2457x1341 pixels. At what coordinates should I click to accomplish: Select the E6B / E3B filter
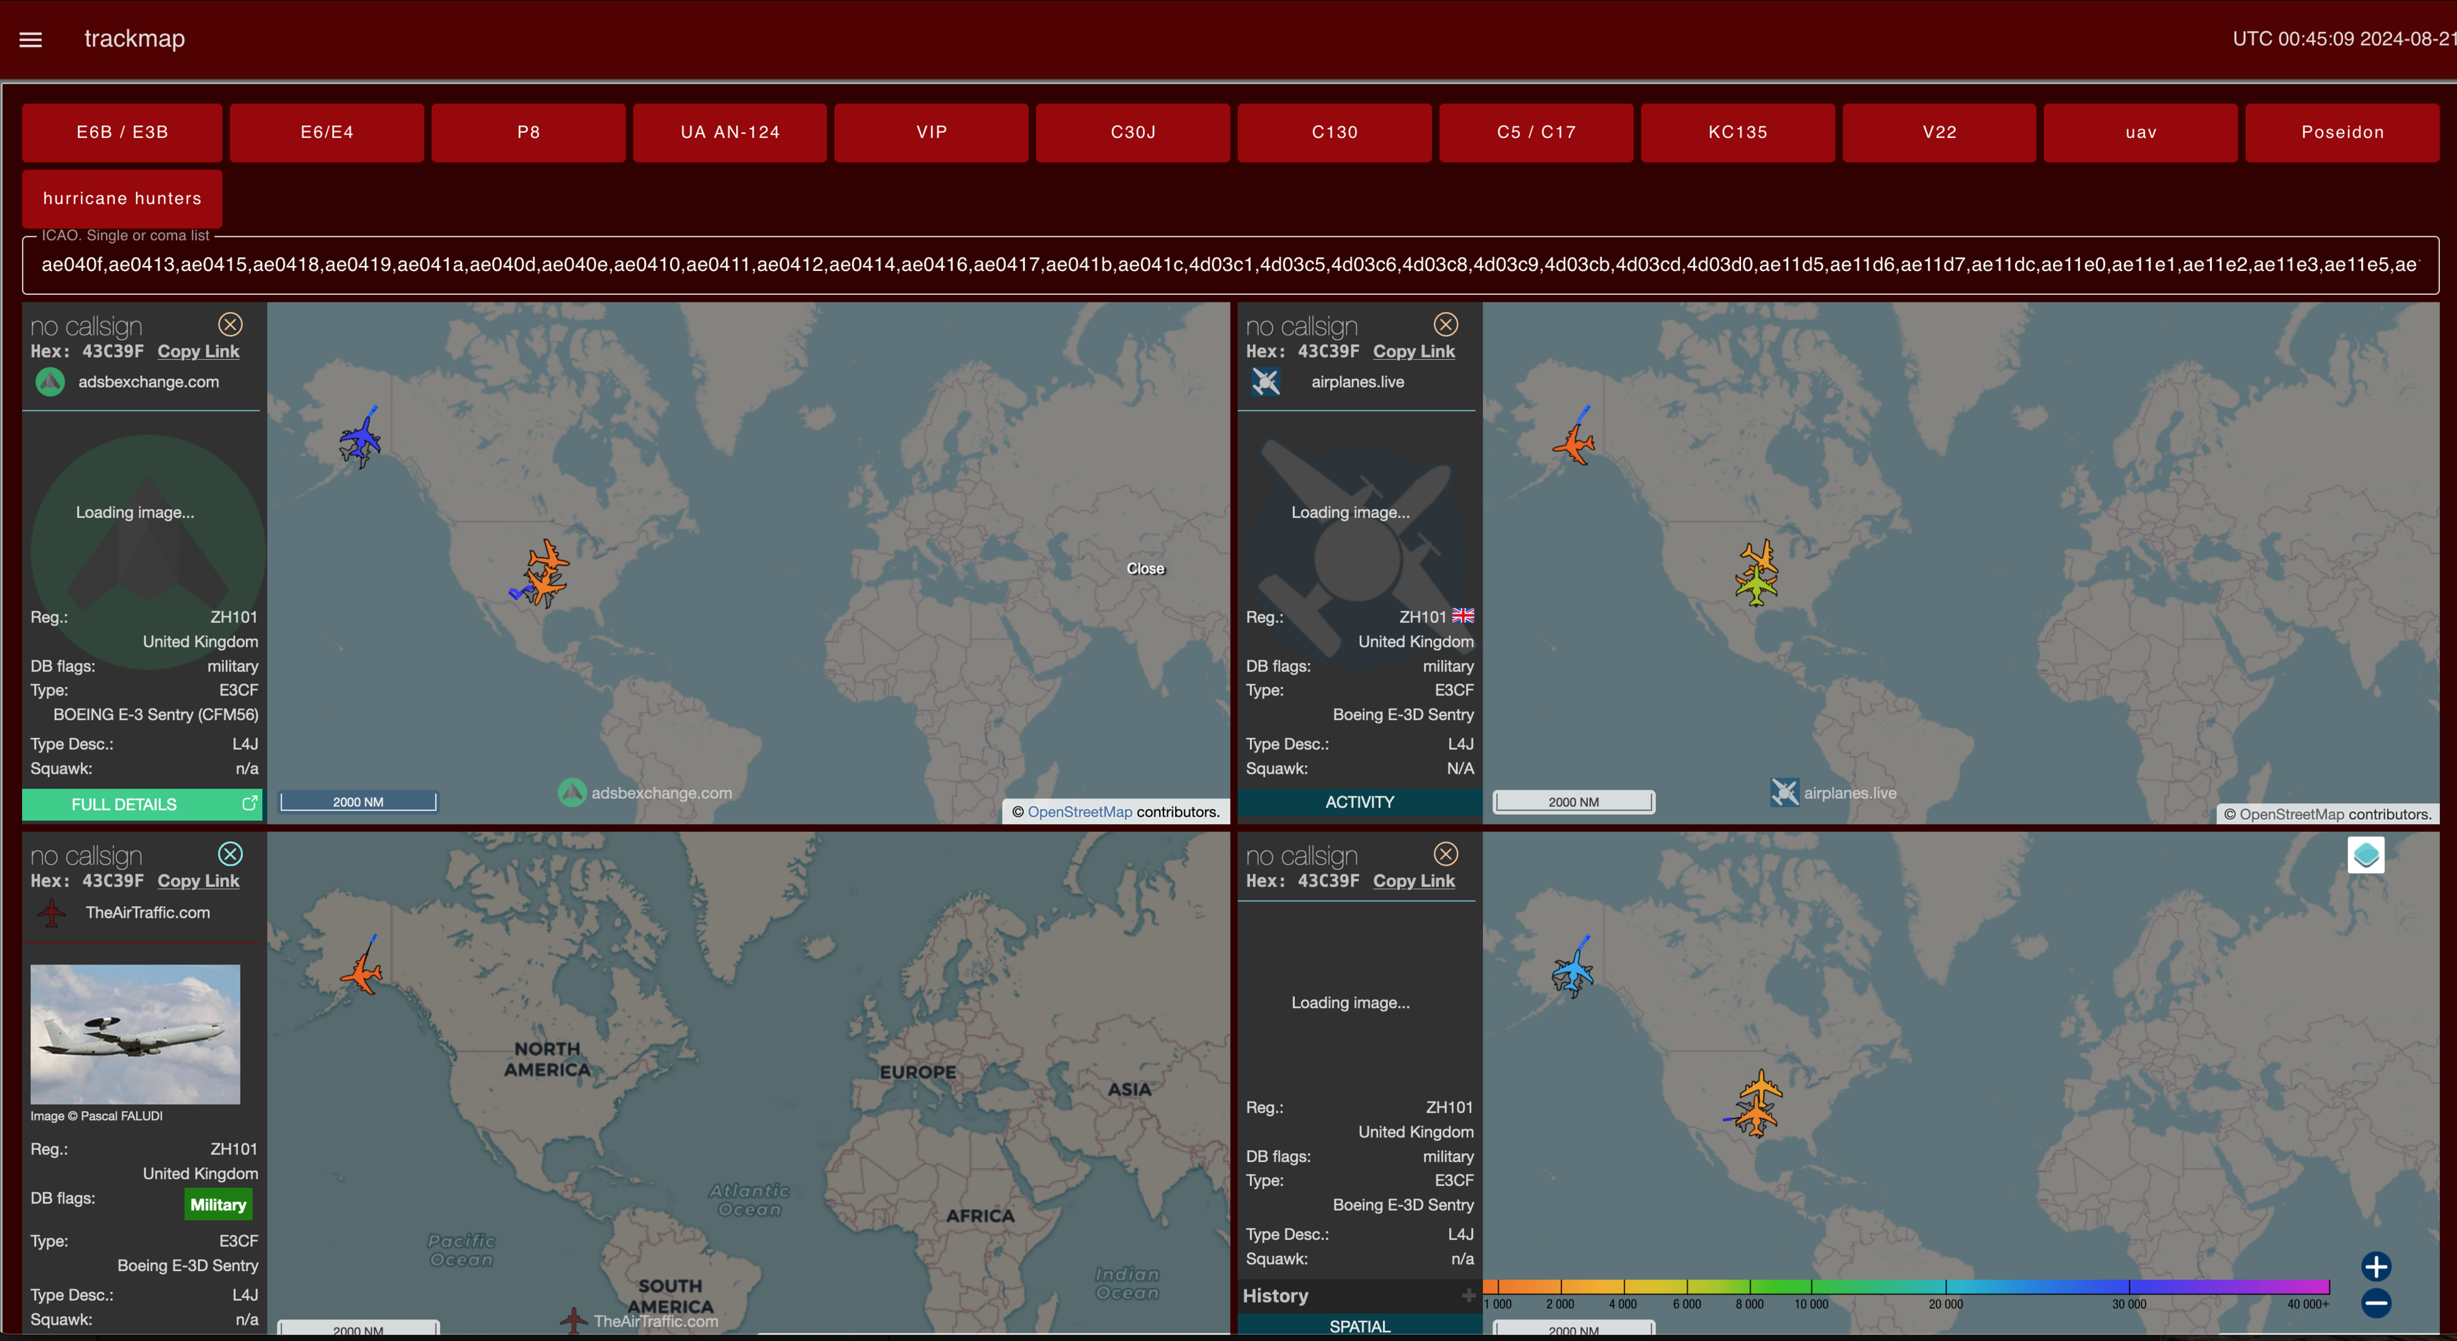point(122,132)
